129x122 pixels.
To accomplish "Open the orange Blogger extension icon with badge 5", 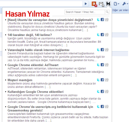I will (x=94, y=4).
